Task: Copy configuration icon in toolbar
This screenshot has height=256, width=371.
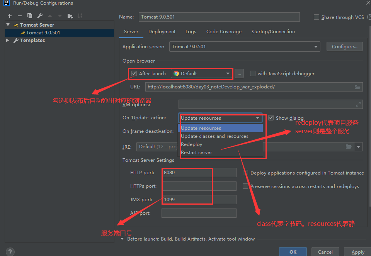Action: (x=30, y=15)
